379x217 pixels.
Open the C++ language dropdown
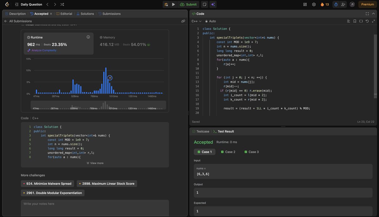[x=196, y=21]
